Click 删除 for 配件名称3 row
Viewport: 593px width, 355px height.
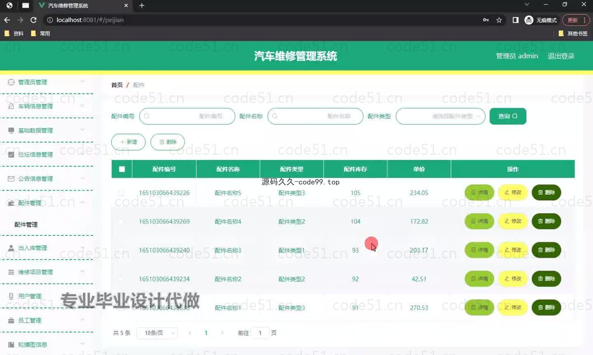click(x=546, y=250)
